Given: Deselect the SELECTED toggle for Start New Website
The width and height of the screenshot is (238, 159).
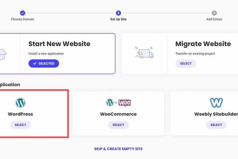Looking at the screenshot, I should pyautogui.click(x=44, y=63).
